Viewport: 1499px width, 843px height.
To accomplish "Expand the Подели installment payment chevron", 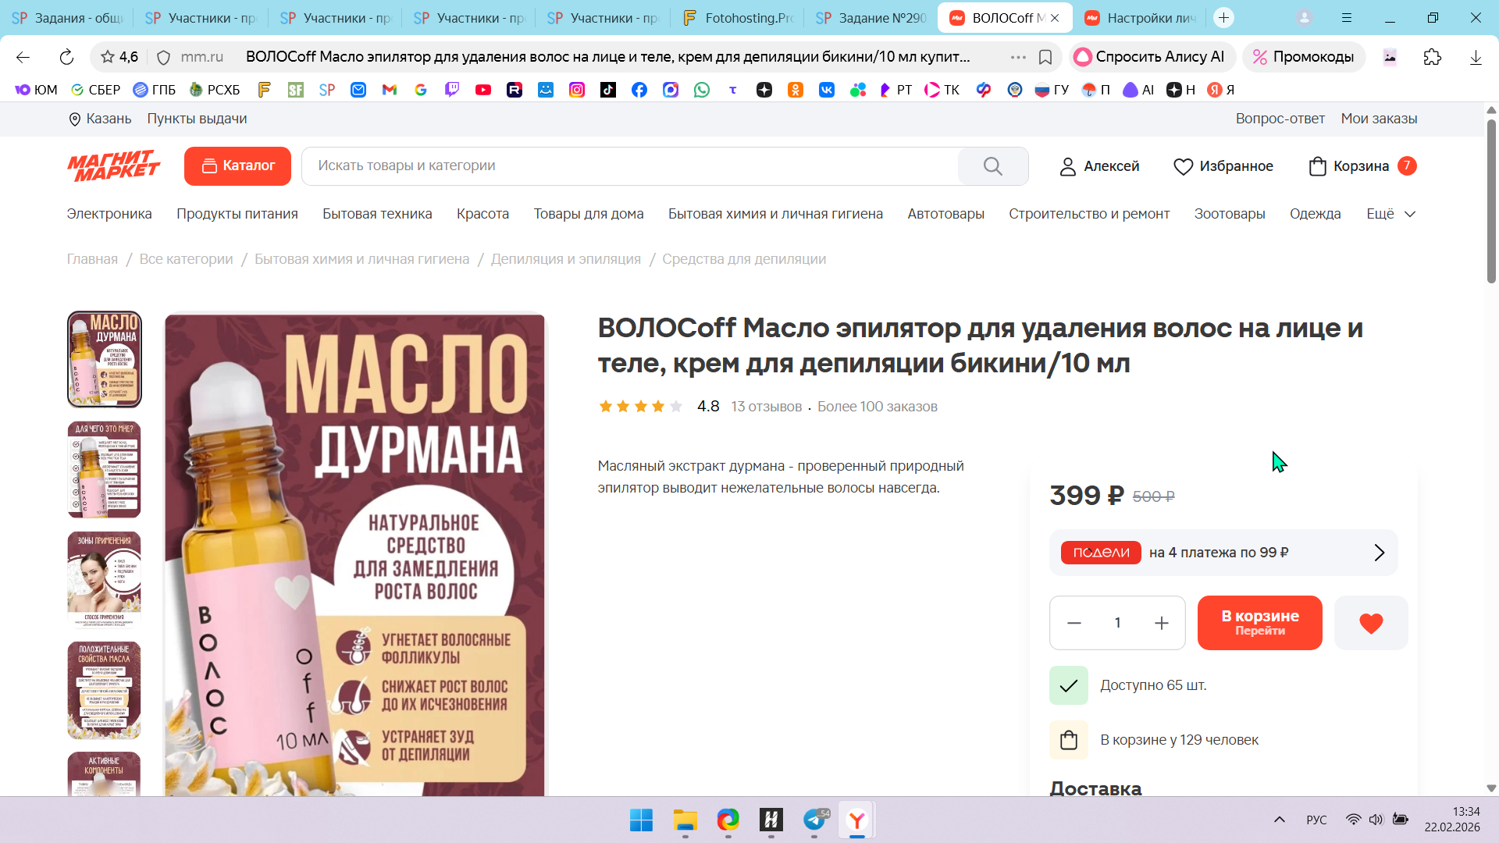I will pos(1379,553).
